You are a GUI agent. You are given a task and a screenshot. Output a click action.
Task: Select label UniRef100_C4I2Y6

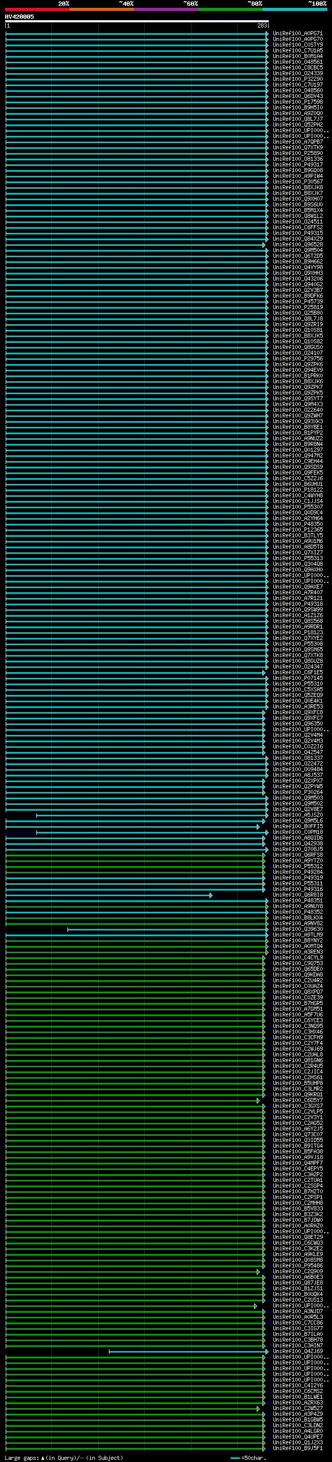point(298,1385)
